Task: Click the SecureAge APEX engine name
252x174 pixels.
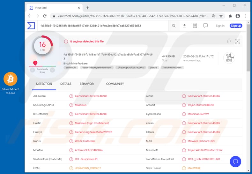Action: [44, 105]
